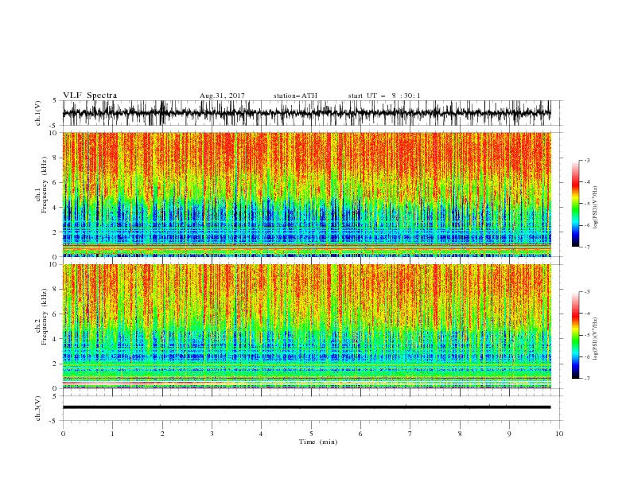Image resolution: width=630 pixels, height=487 pixels.
Task: Click the "8" kHz tick of ch.2 spectrogram
Action: pyautogui.click(x=56, y=290)
